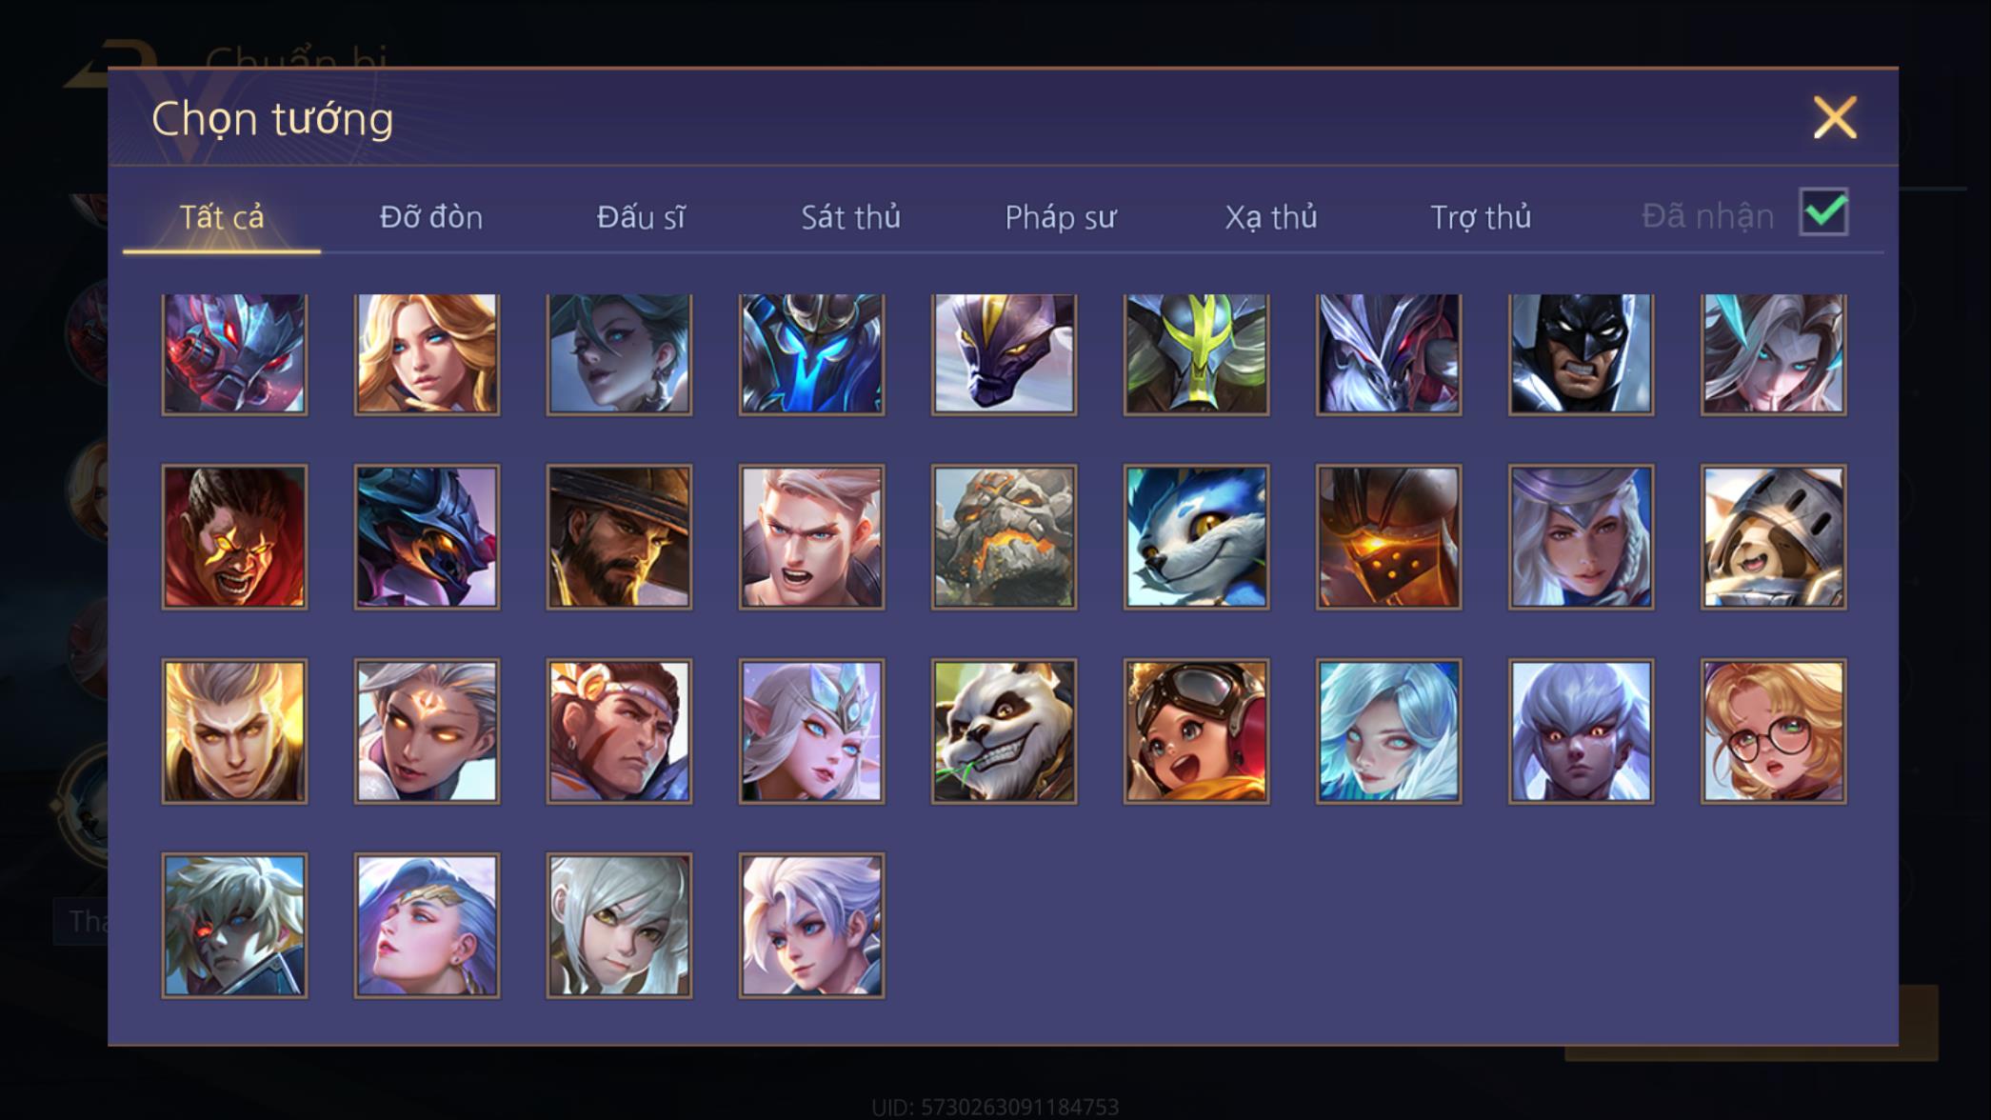Screen dimensions: 1991x1120
Task: Open the Sát thủ tab
Action: tap(850, 217)
